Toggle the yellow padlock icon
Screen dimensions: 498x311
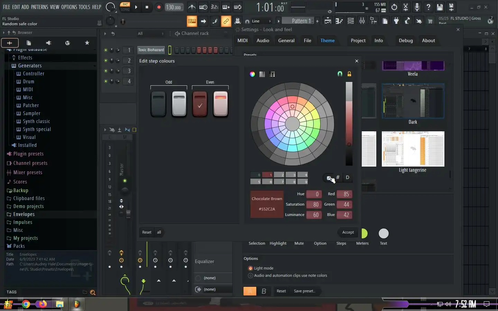349,74
